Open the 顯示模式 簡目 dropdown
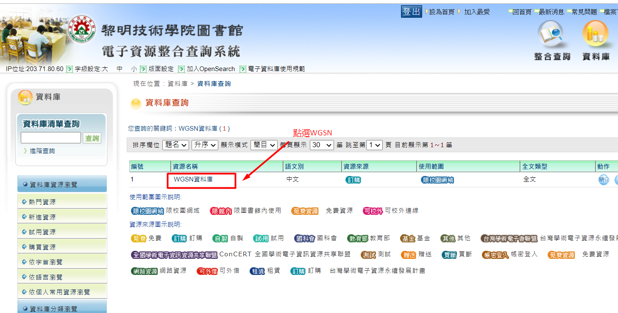Image resolution: width=618 pixels, height=313 pixels. coord(264,145)
